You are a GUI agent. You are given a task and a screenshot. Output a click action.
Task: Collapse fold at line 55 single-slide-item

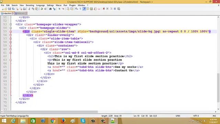pyautogui.click(x=11, y=31)
